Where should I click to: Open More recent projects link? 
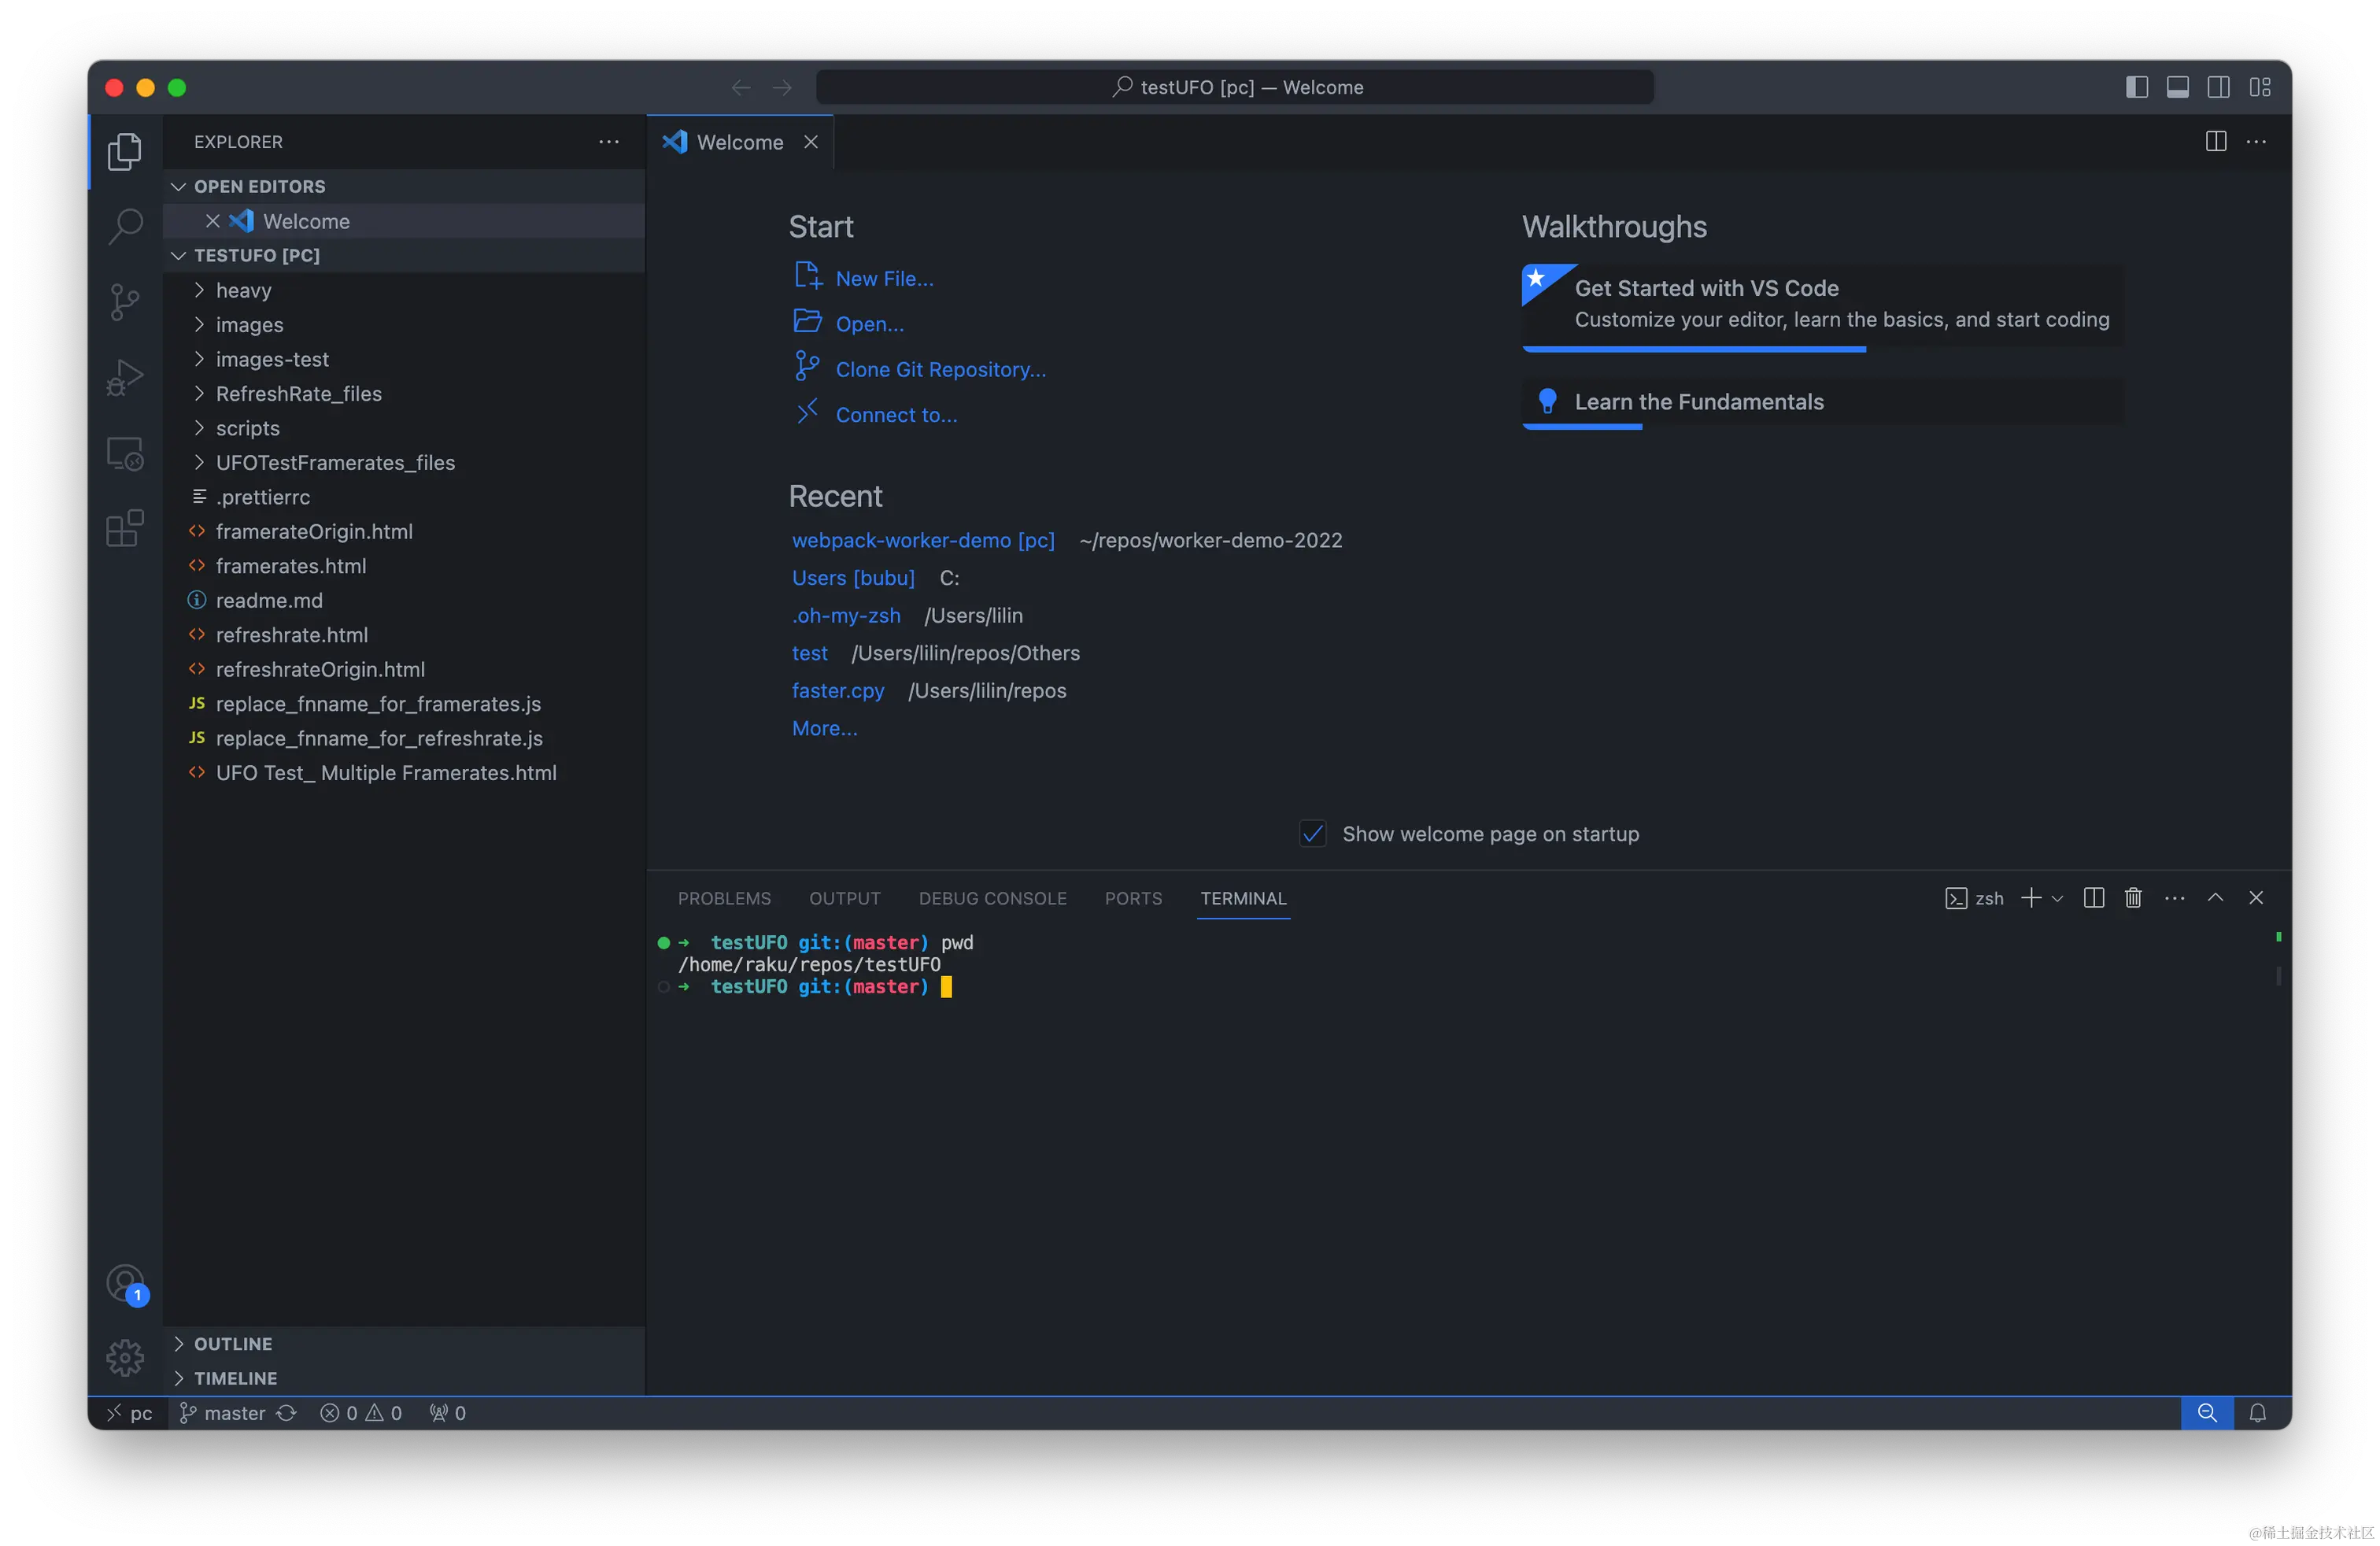pyautogui.click(x=824, y=728)
